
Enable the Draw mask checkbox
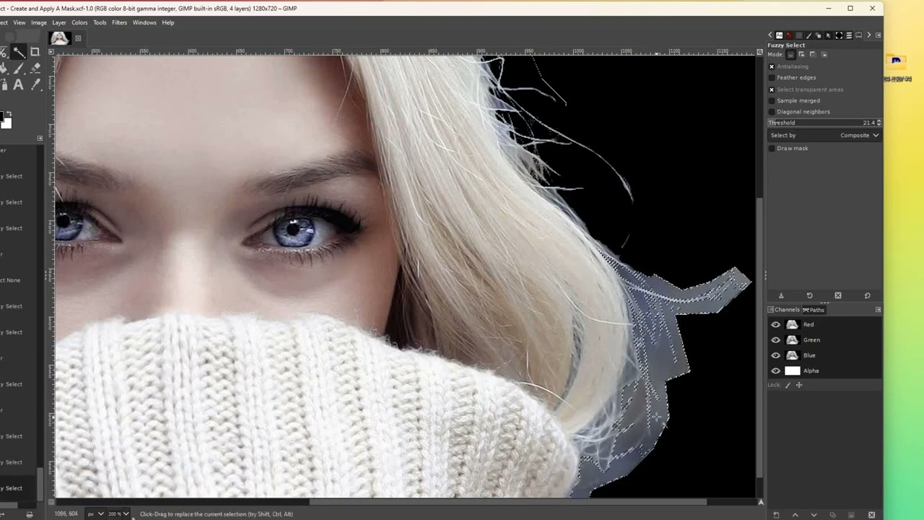coord(772,149)
